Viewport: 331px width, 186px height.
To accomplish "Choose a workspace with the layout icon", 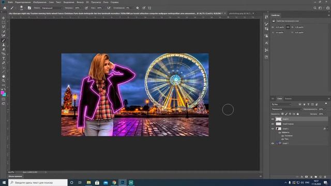I will click(x=321, y=8).
